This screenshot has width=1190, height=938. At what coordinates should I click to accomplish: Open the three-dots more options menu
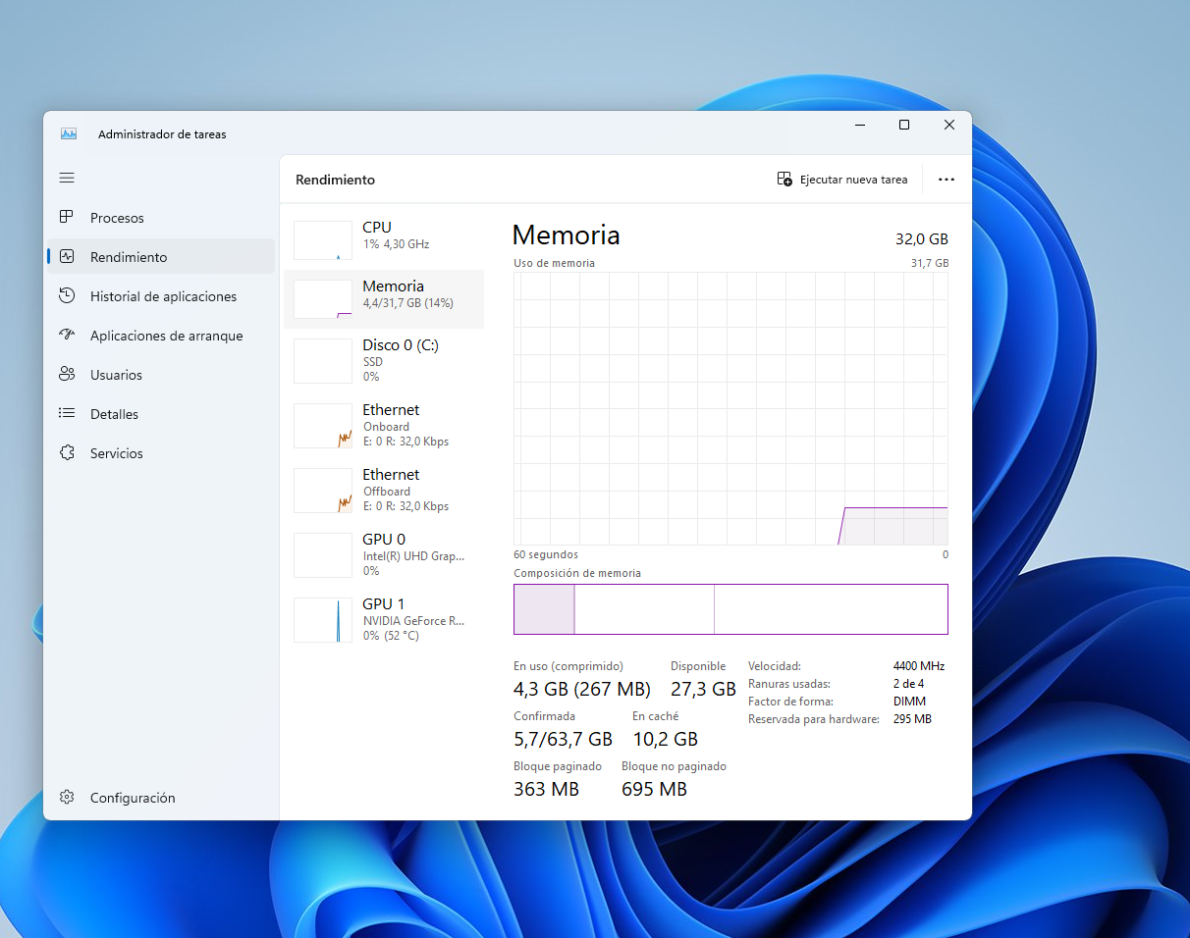click(x=946, y=180)
